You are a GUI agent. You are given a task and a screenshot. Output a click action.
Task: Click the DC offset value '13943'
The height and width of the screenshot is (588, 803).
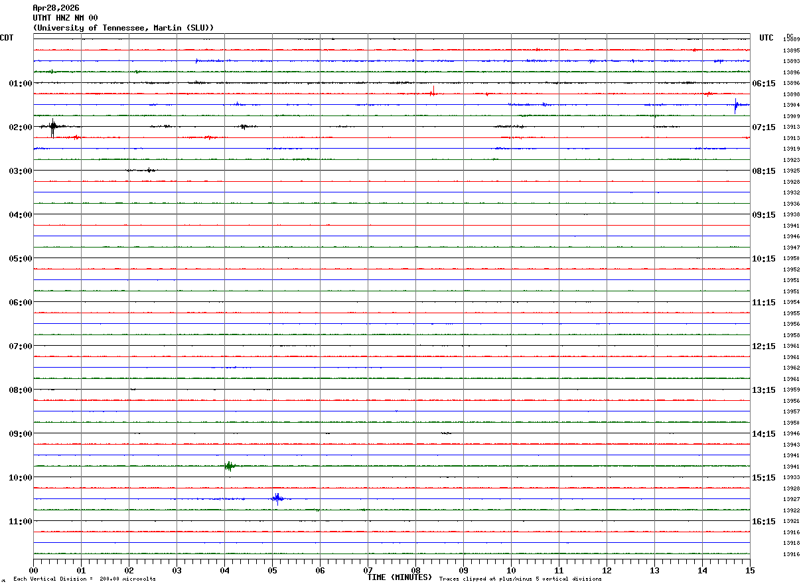point(791,445)
